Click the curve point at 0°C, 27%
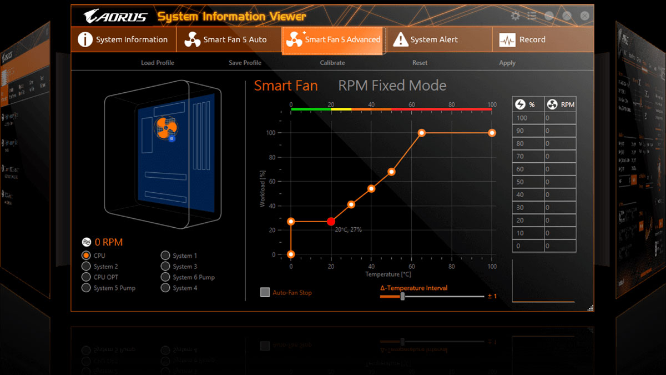 (291, 222)
